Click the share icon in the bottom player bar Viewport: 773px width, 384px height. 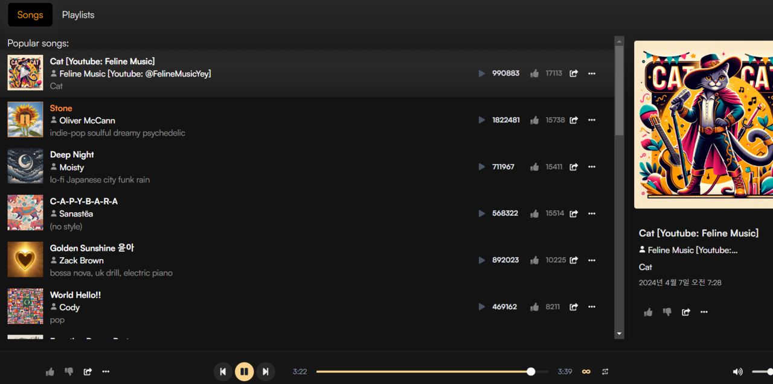[88, 372]
